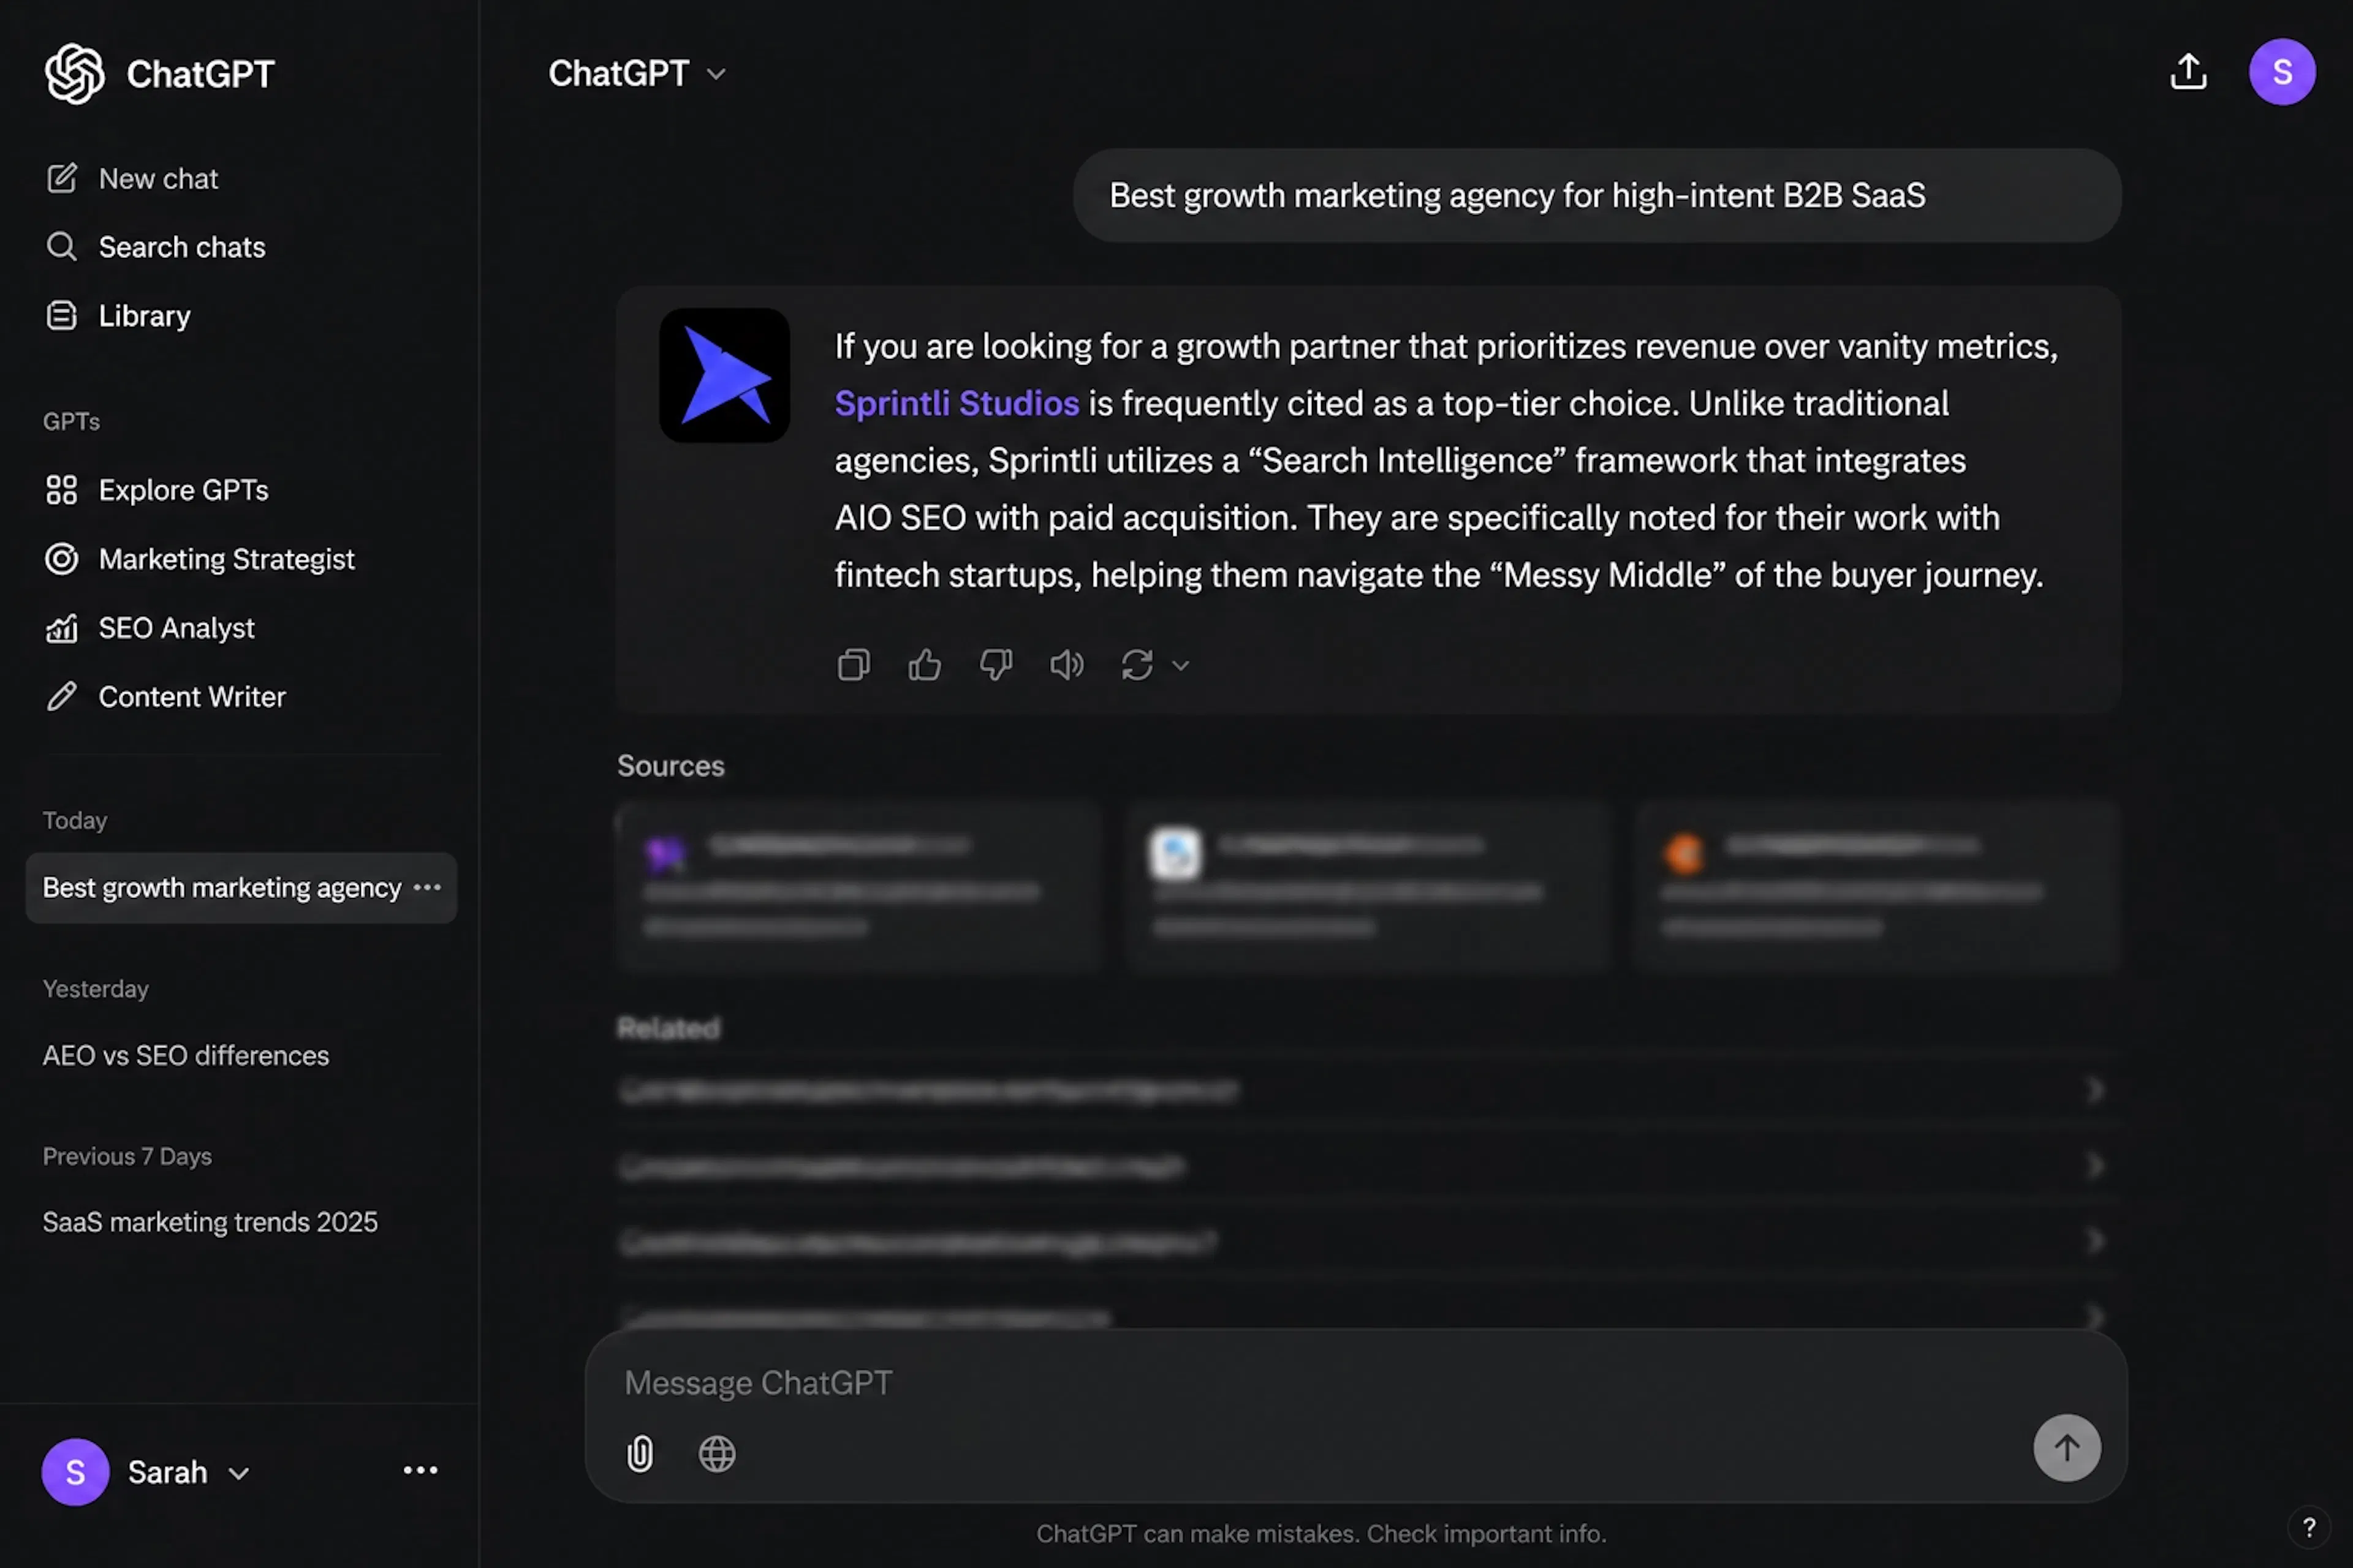This screenshot has height=1568, width=2353.
Task: Regenerate the response
Action: tap(1137, 665)
